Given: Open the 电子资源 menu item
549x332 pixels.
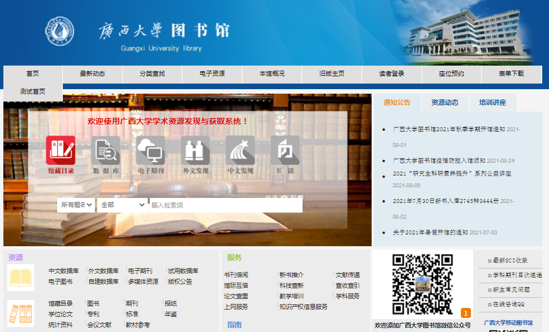Looking at the screenshot, I should tap(212, 74).
